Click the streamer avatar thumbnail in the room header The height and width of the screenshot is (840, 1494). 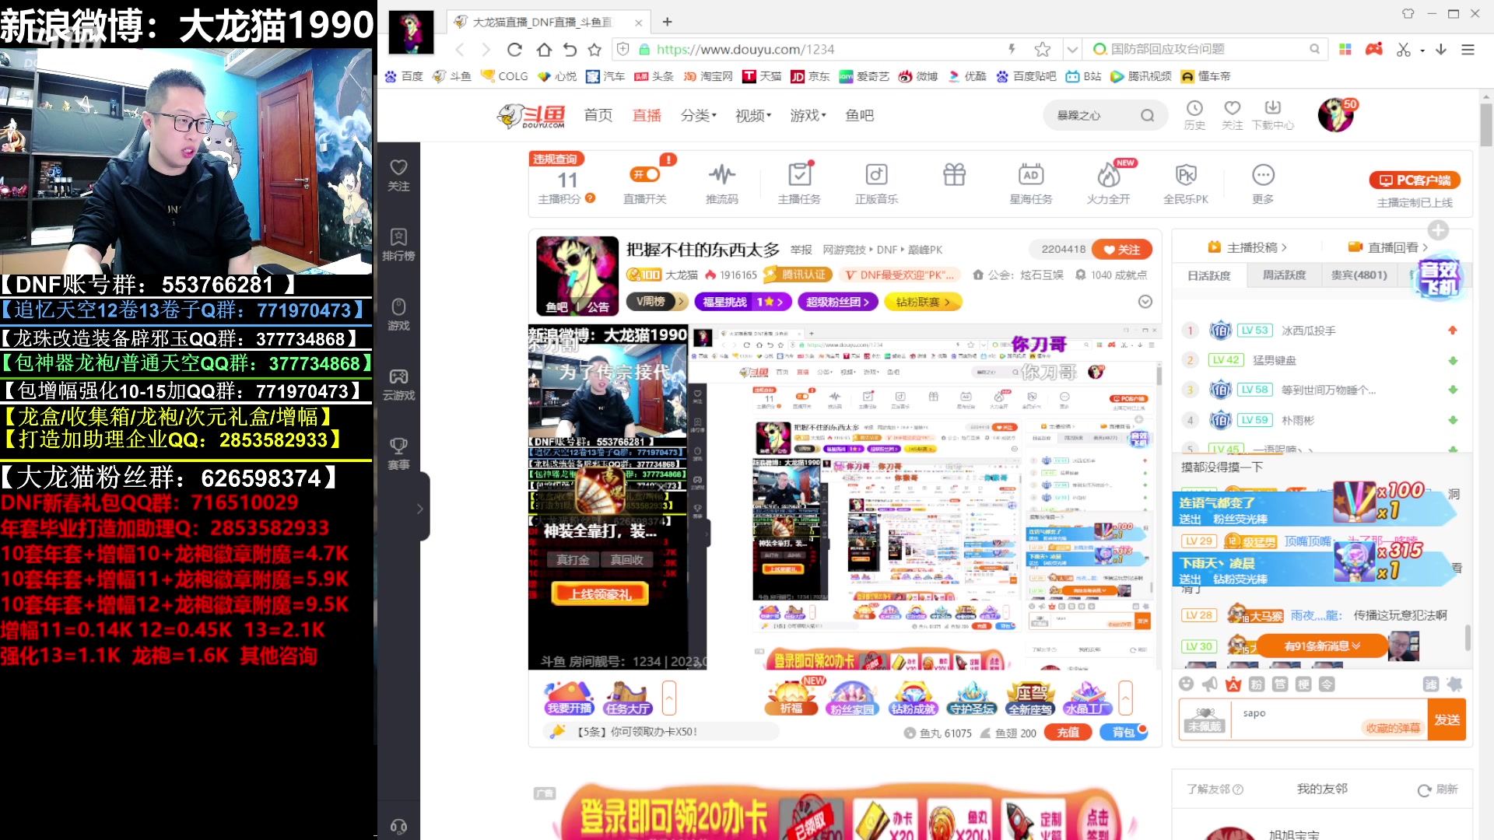577,275
